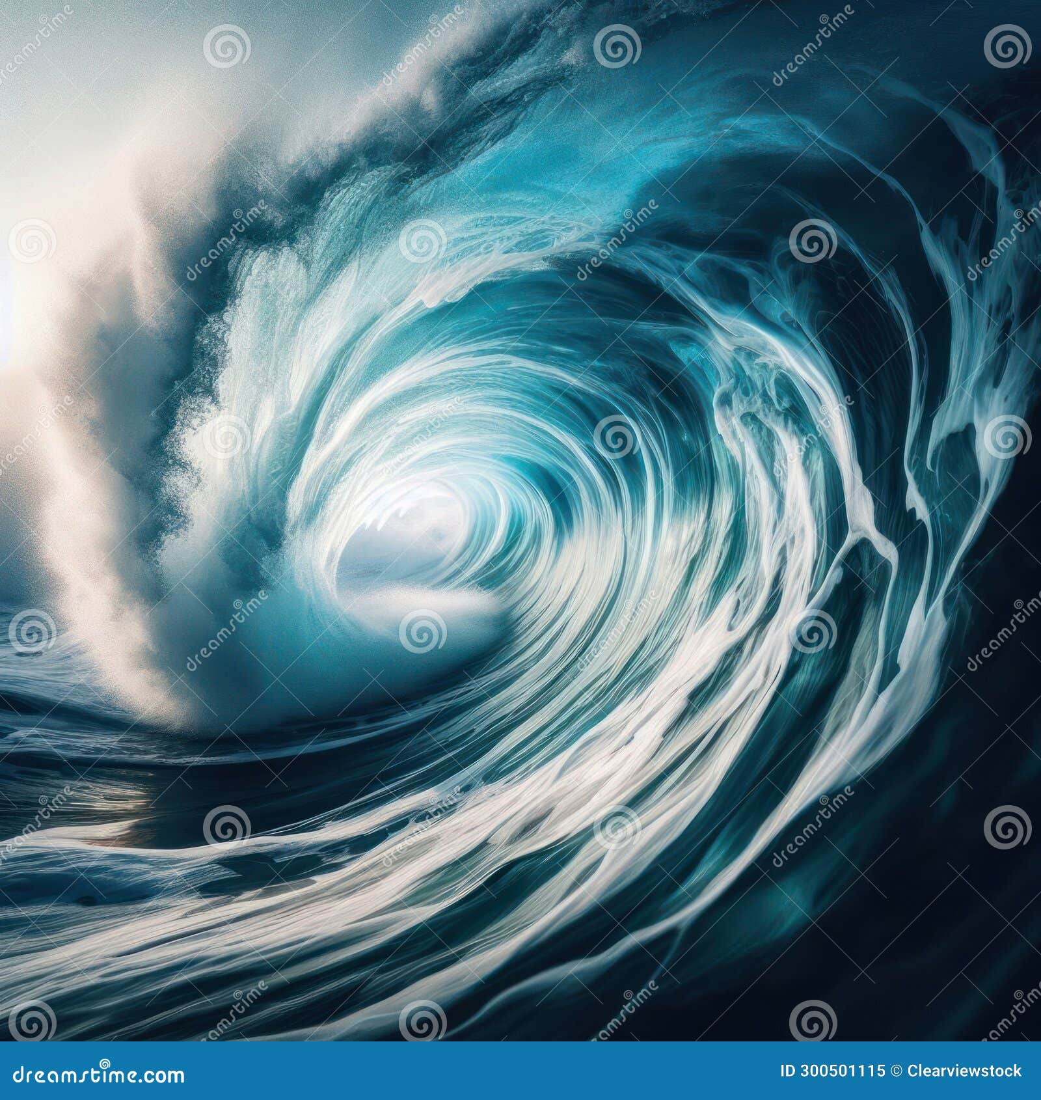Select the spiral watermark in the wave barrel

423,633
